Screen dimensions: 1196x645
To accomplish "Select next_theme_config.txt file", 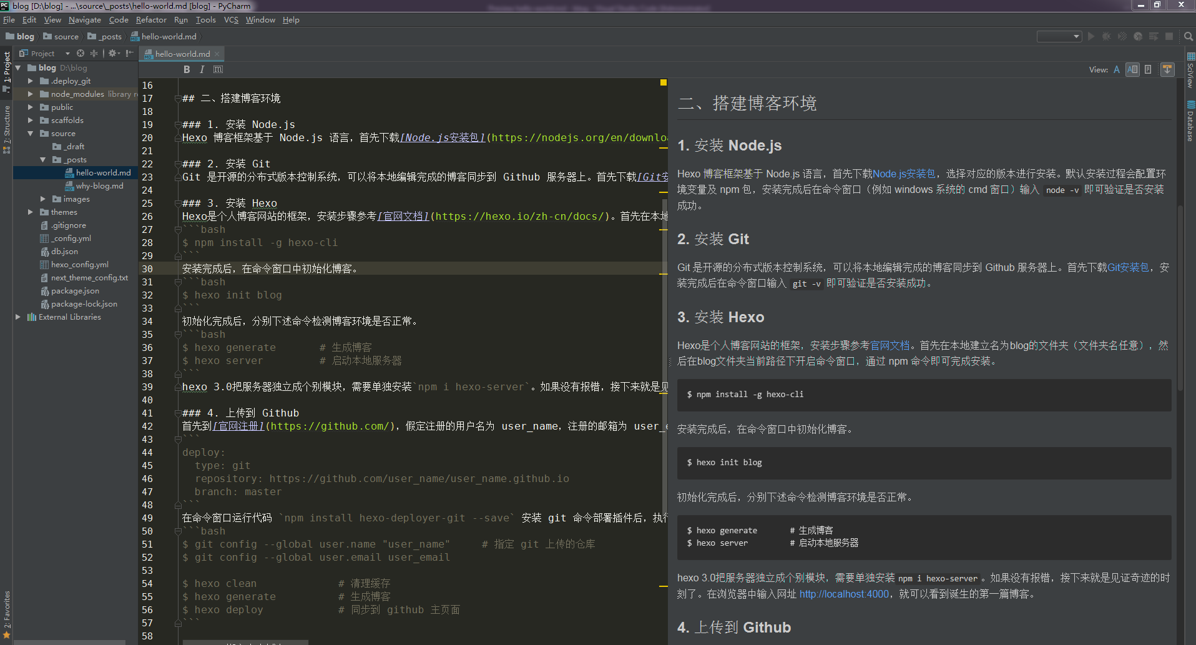I will coord(84,277).
